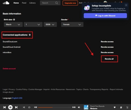
Task: Open the birth day dropdown
Action: click(x=33, y=25)
